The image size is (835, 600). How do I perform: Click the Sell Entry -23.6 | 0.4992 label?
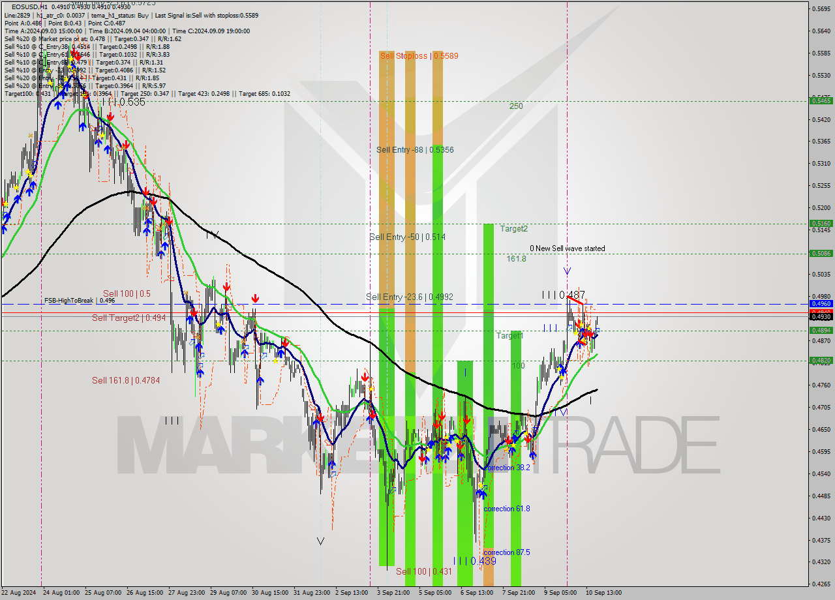[x=409, y=297]
